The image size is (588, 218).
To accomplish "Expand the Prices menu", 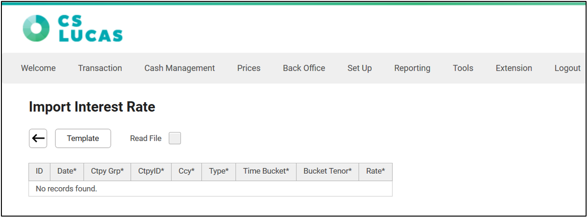I will coord(249,68).
